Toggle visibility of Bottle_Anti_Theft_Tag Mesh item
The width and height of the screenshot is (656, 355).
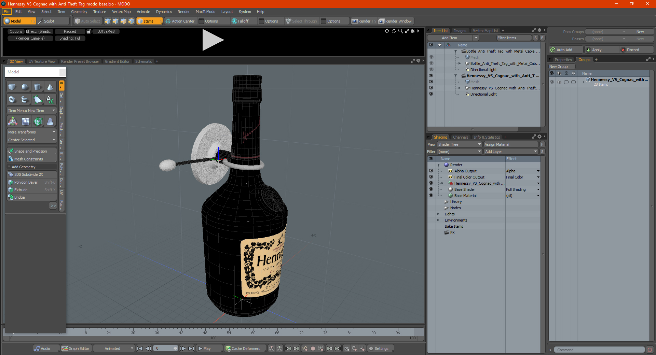click(x=431, y=57)
